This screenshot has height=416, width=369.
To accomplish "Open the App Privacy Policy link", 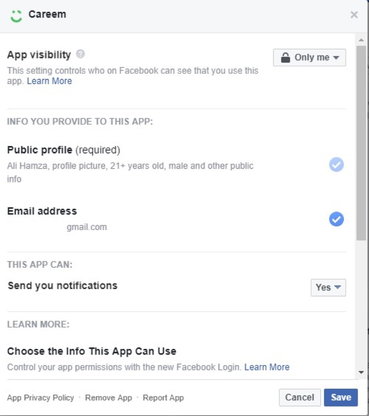I will tap(41, 398).
